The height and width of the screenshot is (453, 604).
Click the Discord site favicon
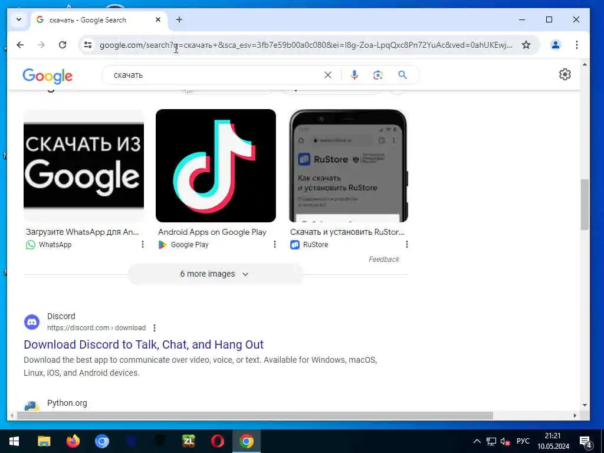[32, 321]
